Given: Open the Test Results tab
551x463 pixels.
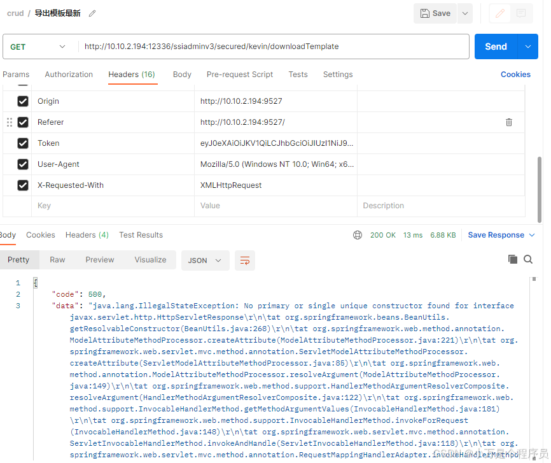Looking at the screenshot, I should 141,234.
